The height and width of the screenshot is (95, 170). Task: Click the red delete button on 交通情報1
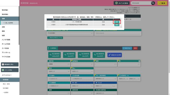[x=135, y=48]
